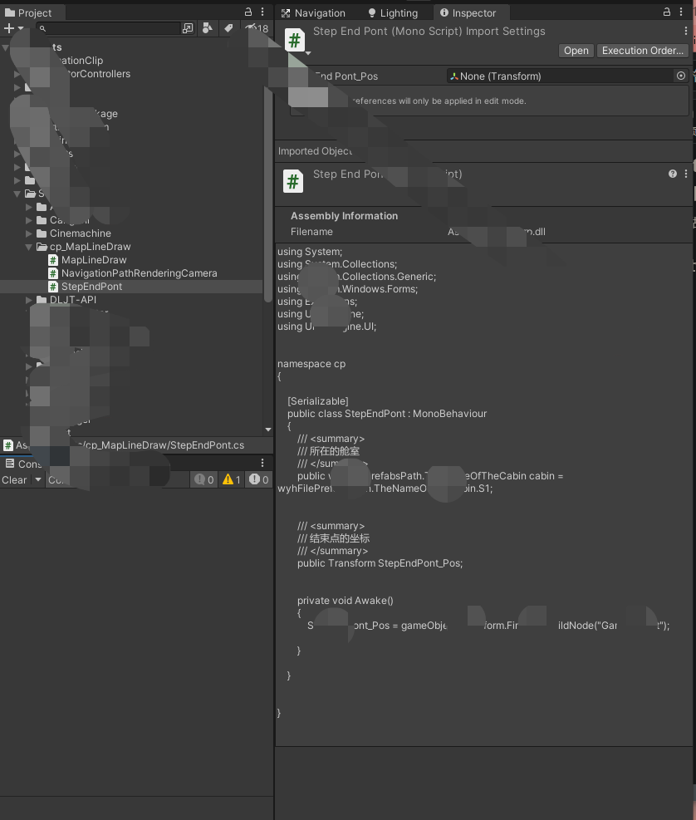Click the DLJT-API folder icon
The width and height of the screenshot is (696, 820).
pos(42,300)
